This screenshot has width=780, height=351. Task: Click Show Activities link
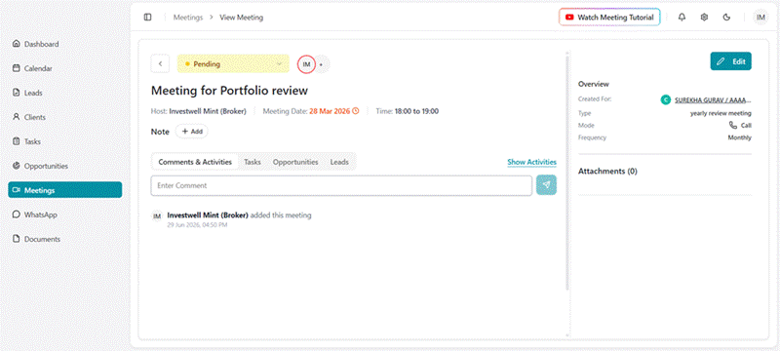click(531, 162)
